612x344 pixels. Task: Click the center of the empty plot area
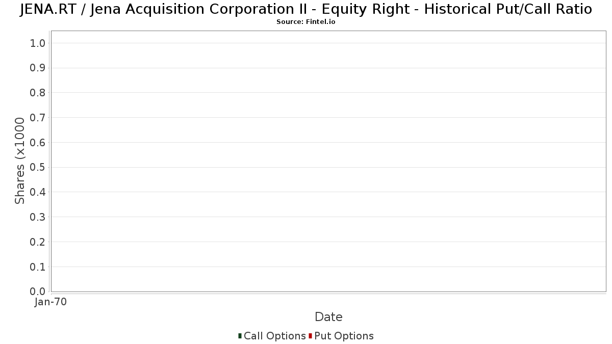[328, 161]
